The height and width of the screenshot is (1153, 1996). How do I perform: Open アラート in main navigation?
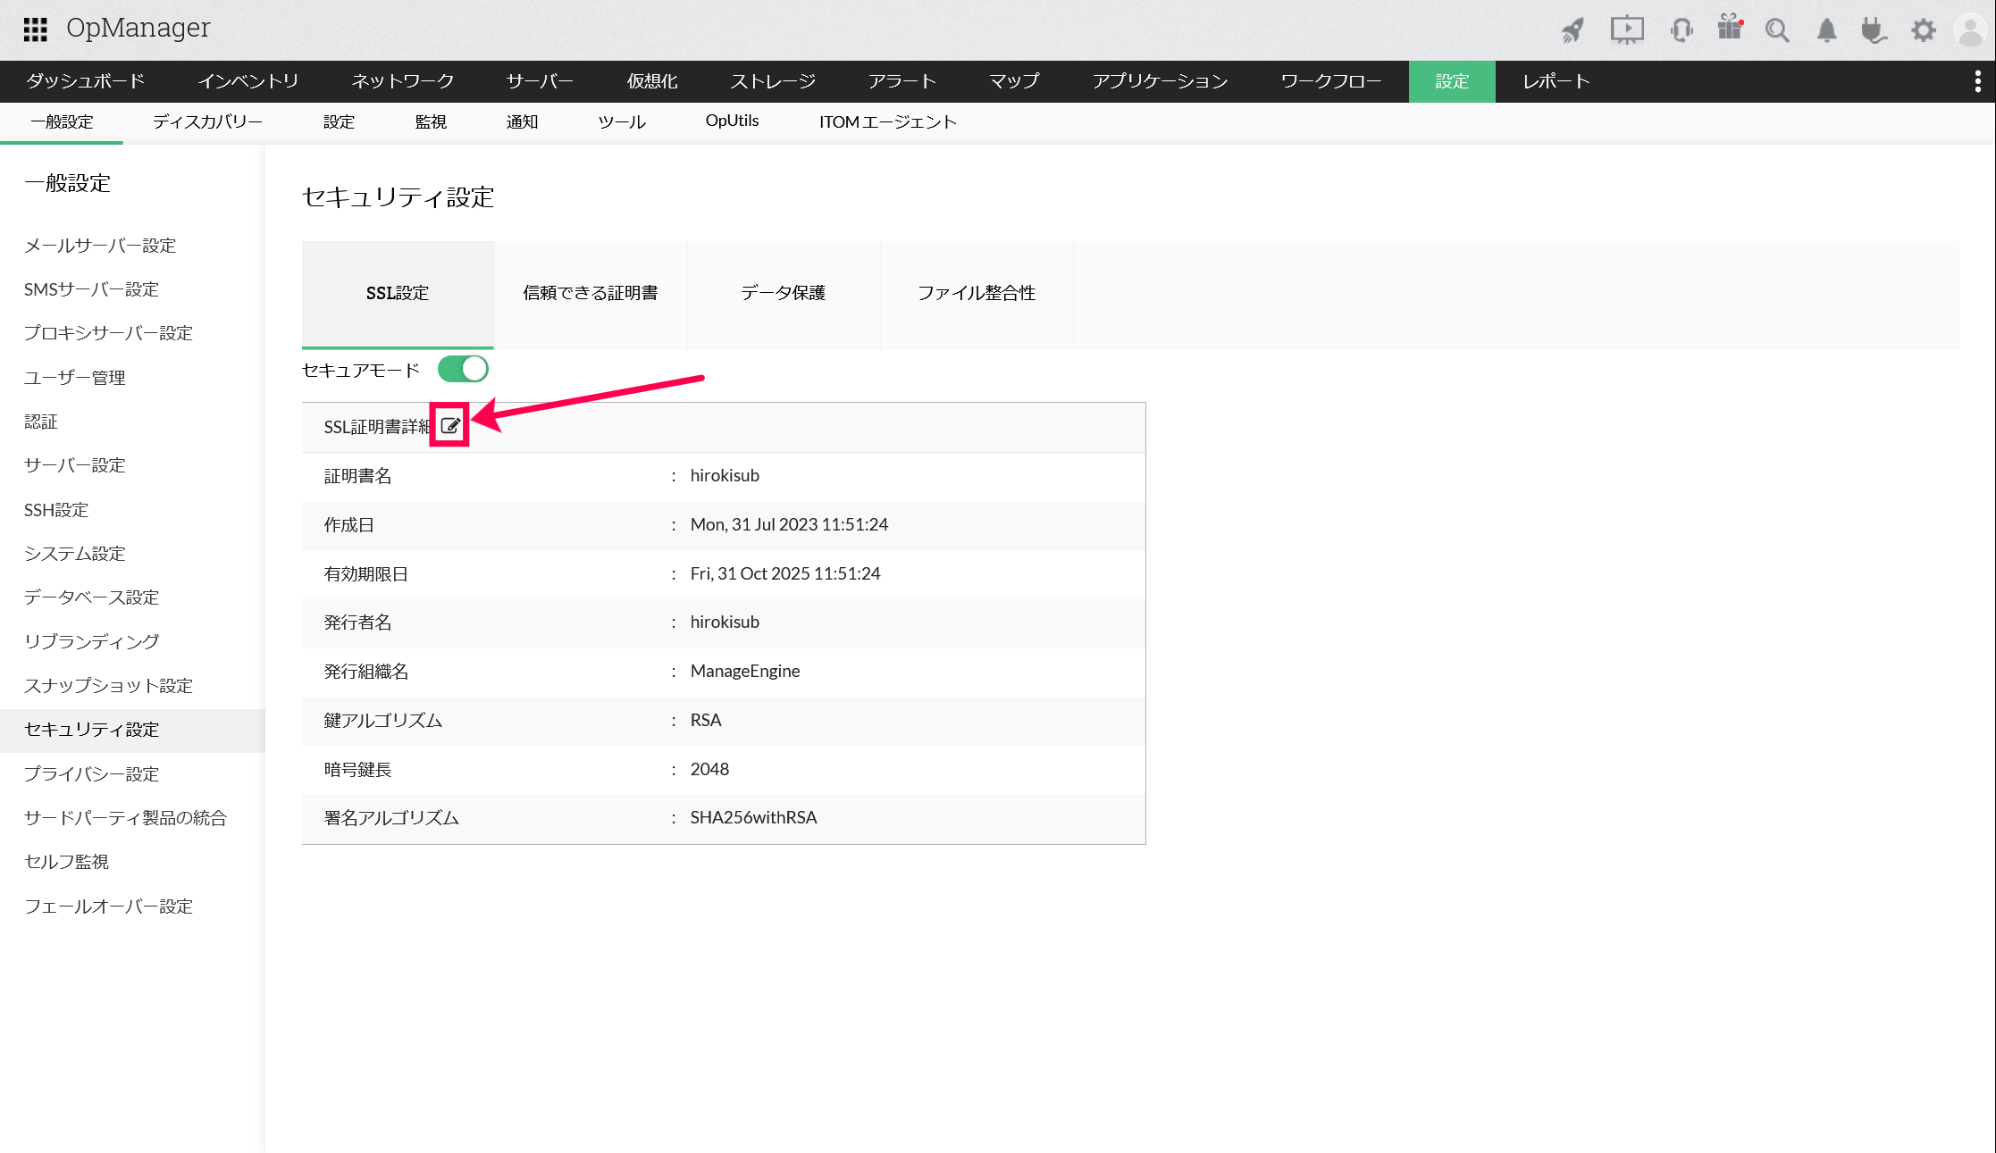pyautogui.click(x=902, y=81)
